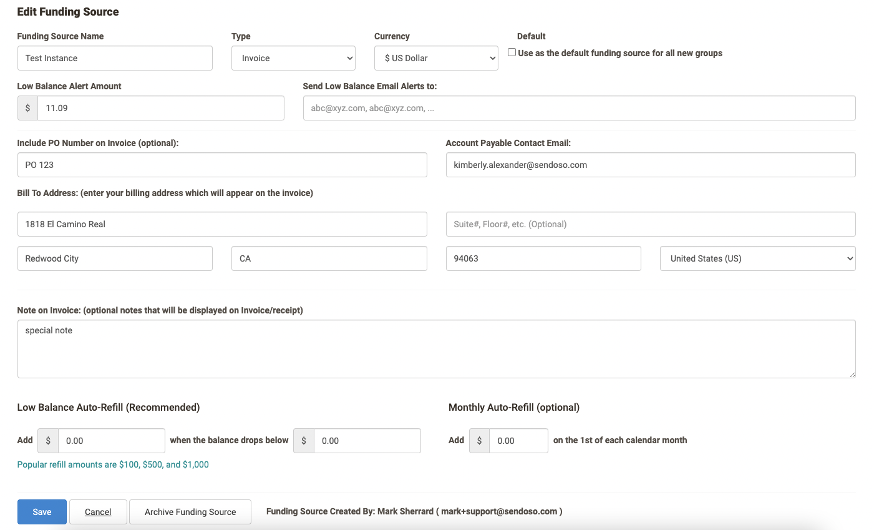
Task: Open the United States country dropdown
Action: [757, 258]
